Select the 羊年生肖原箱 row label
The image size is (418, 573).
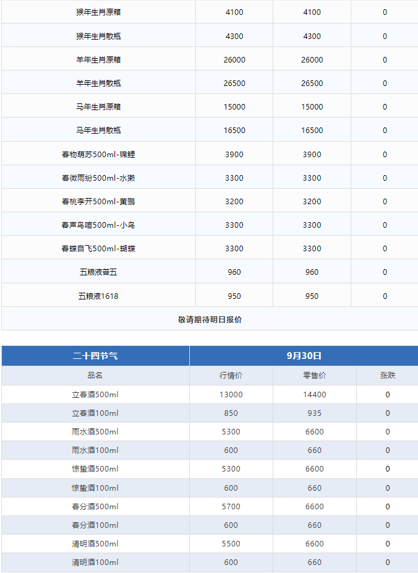(98, 60)
